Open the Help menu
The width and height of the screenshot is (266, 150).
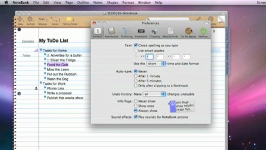point(158,2)
